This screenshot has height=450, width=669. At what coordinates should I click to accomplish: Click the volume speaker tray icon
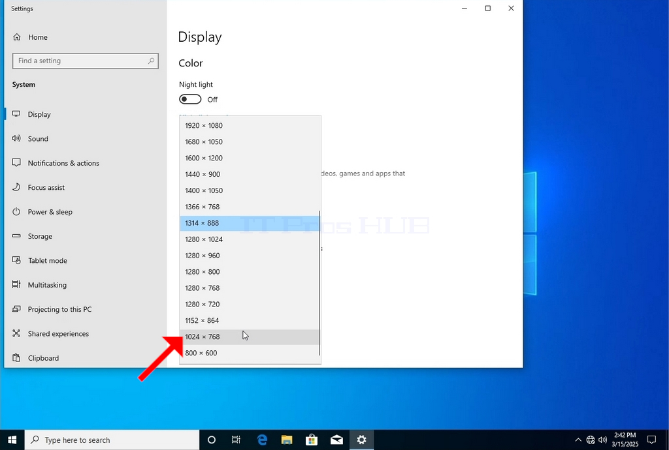pos(603,440)
